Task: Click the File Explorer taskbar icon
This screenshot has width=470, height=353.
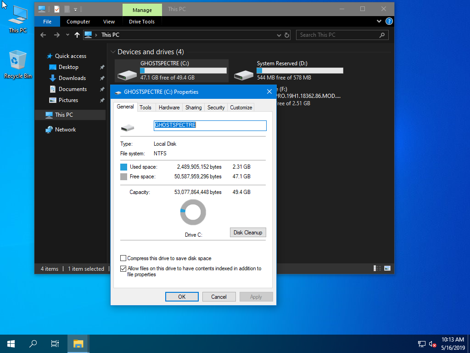Action: click(x=78, y=344)
